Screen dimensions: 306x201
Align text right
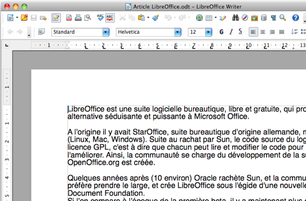[x=272, y=32]
